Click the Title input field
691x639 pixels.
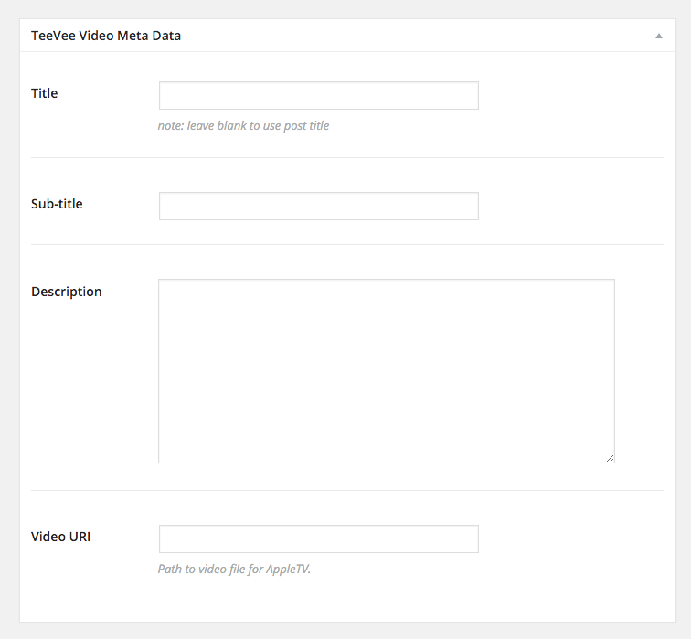click(319, 95)
